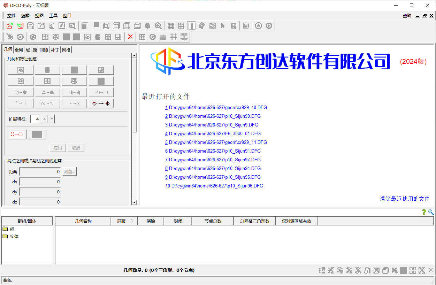Open the 视图 menu
Image resolution: width=436 pixels, height=285 pixels.
tap(39, 16)
